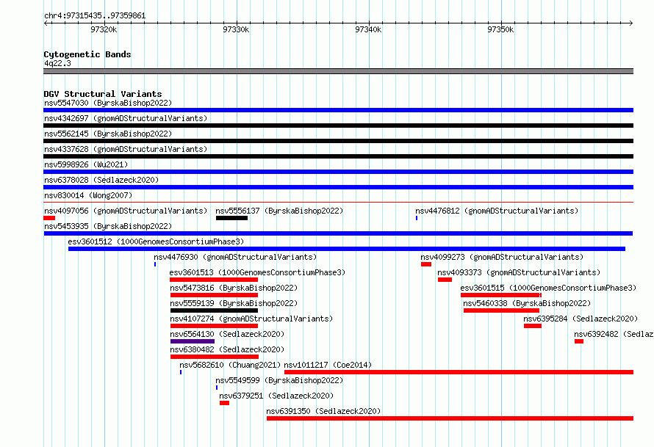Open nsv4097056 (gnomADStructuralVariants) label
Screen dimensions: 654x447
tap(126, 211)
